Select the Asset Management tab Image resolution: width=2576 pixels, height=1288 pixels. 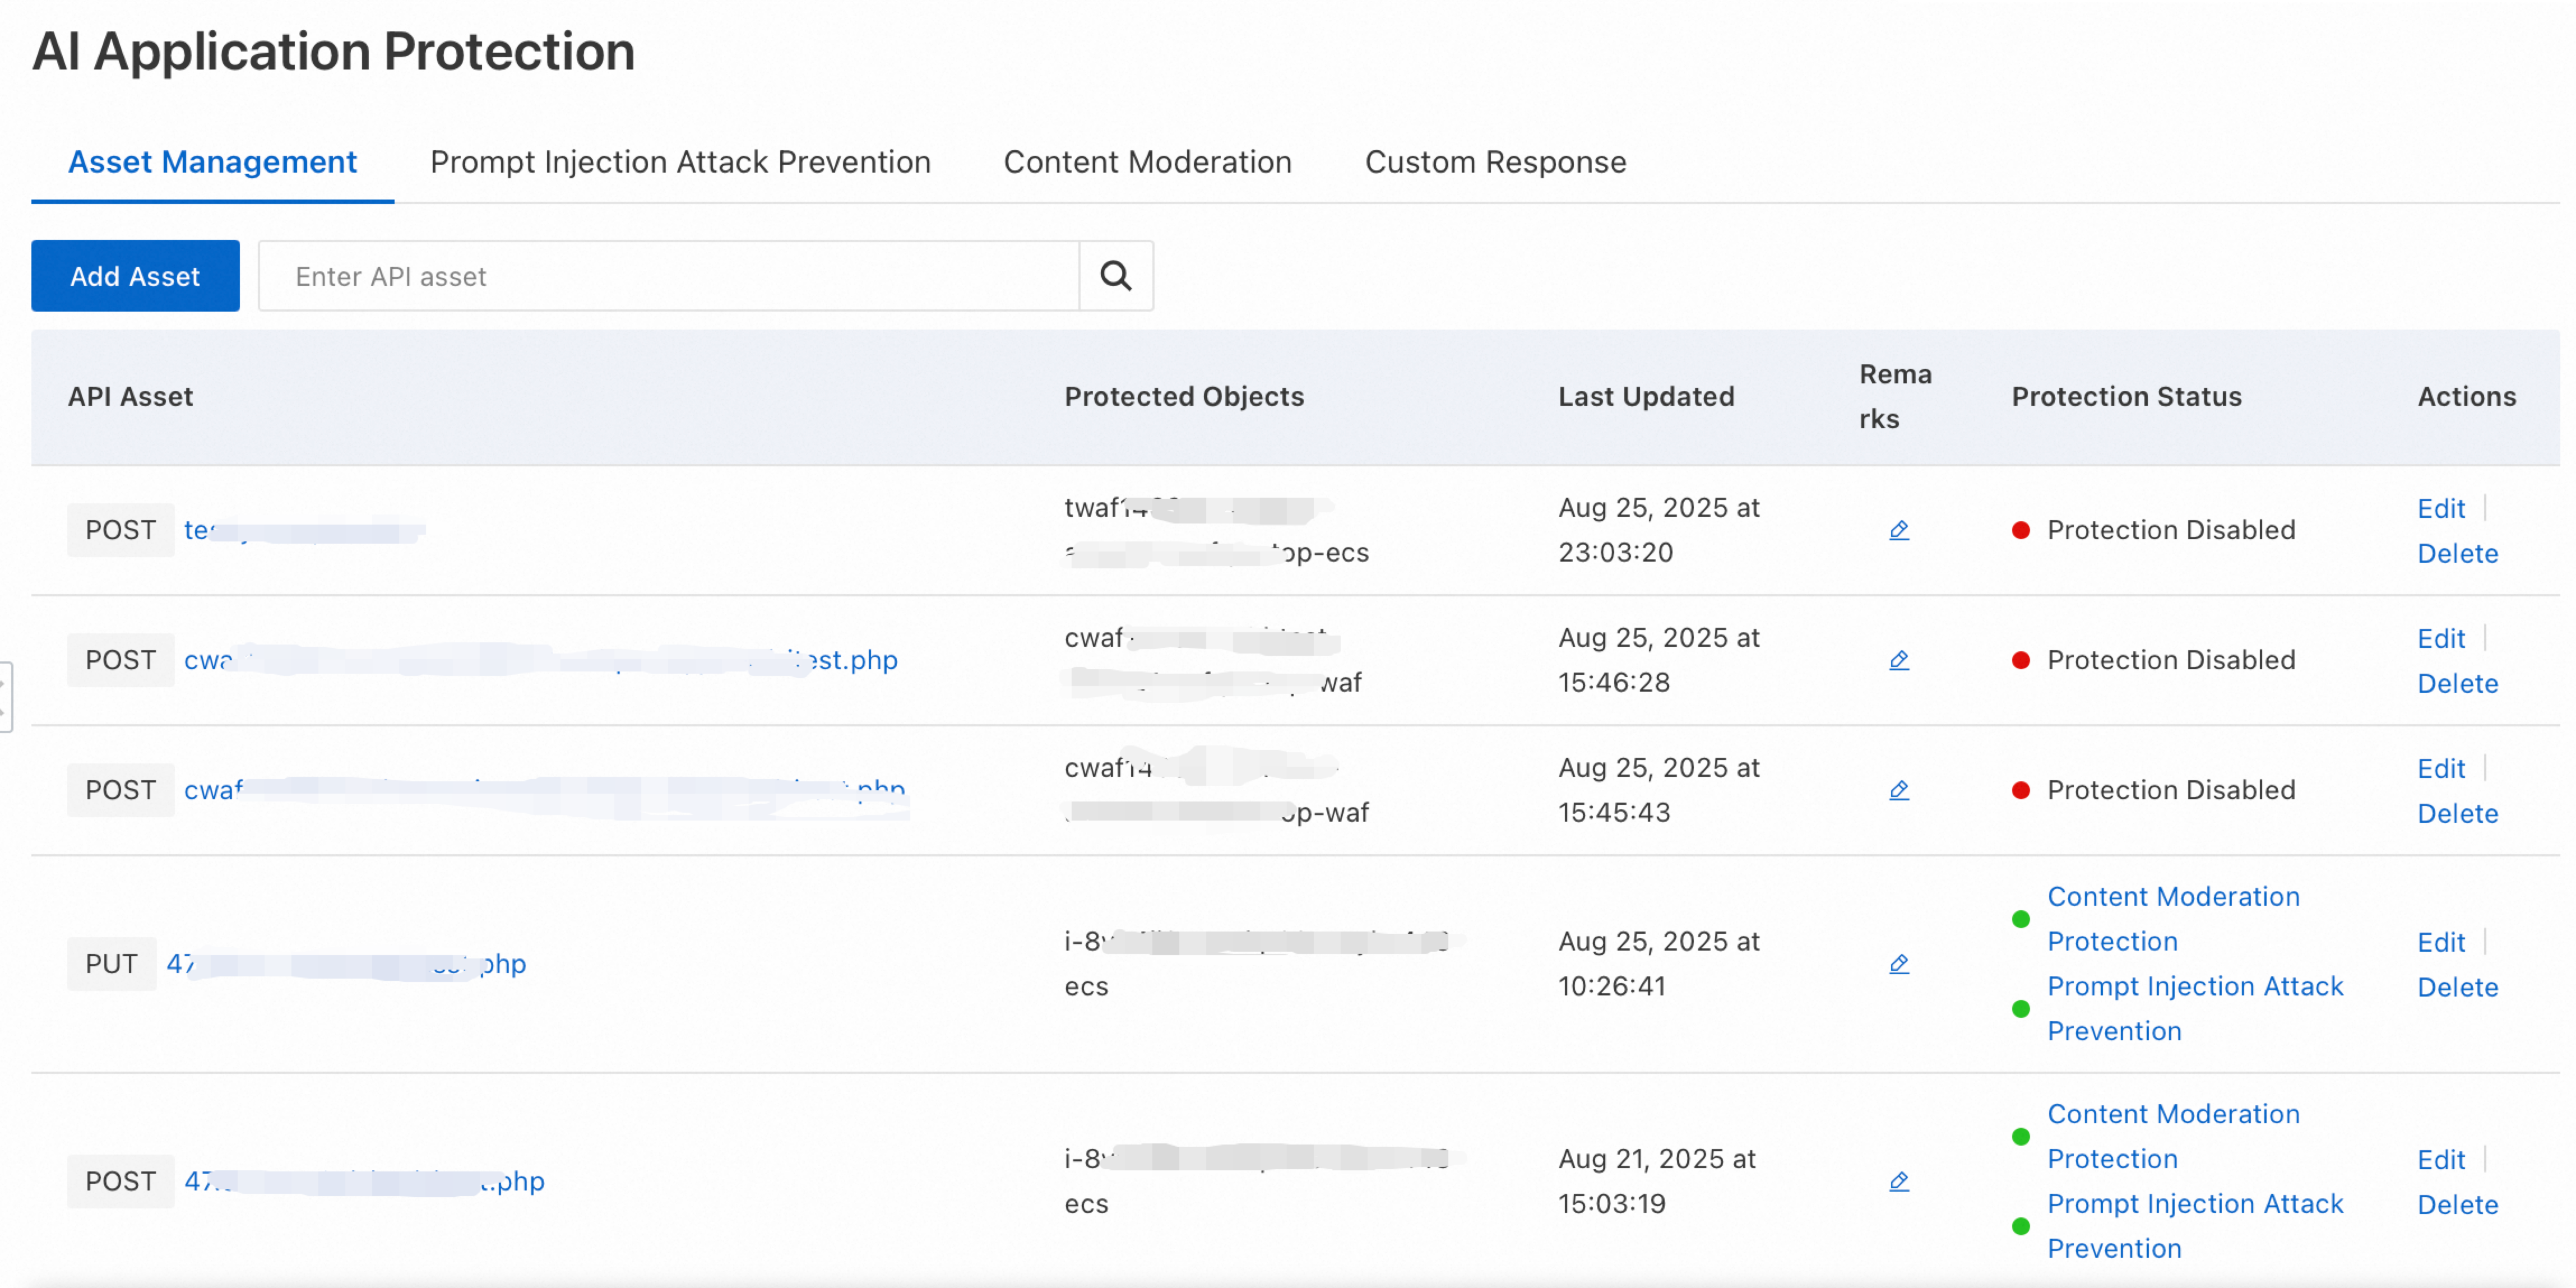point(212,162)
